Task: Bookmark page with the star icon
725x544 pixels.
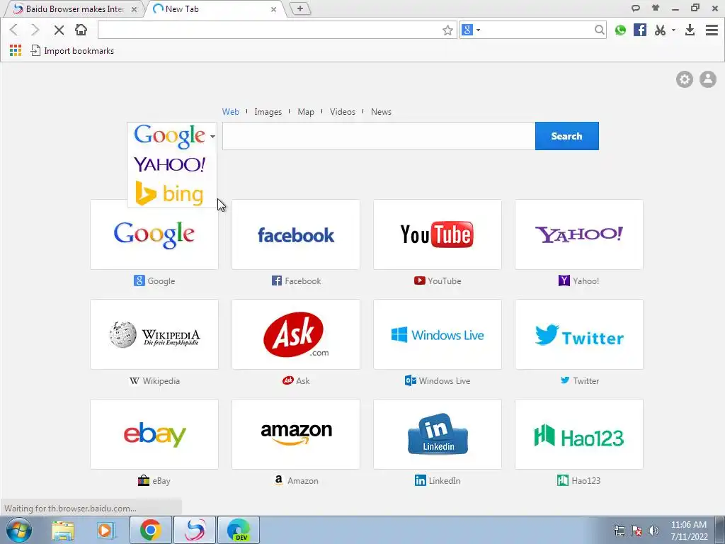Action: pos(447,30)
